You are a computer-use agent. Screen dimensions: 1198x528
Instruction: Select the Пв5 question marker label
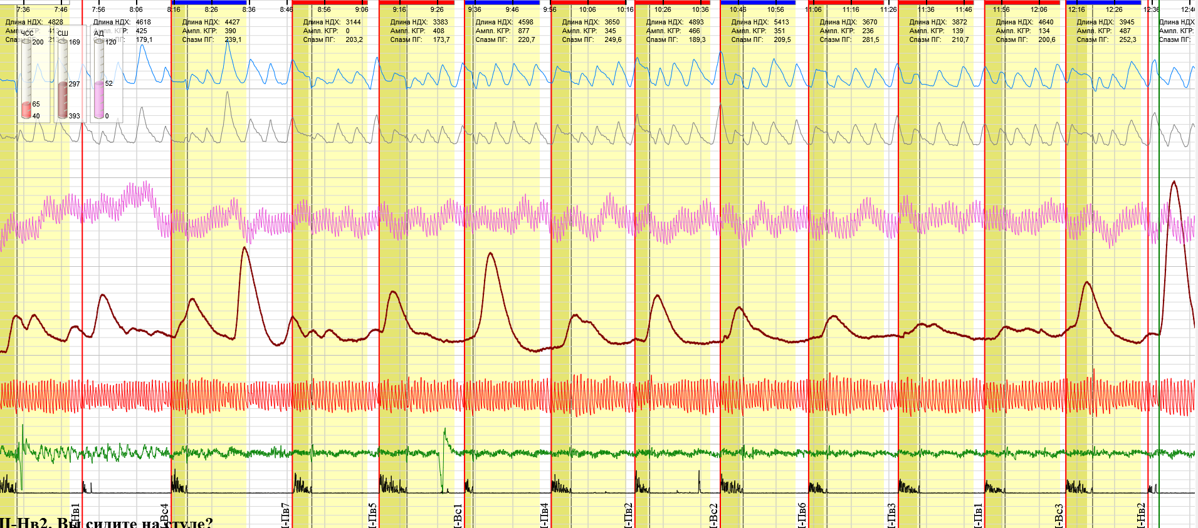click(x=372, y=514)
